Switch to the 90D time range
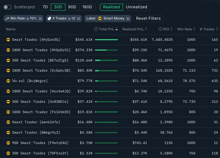This screenshot has width=220, height=158. (x=72, y=7)
